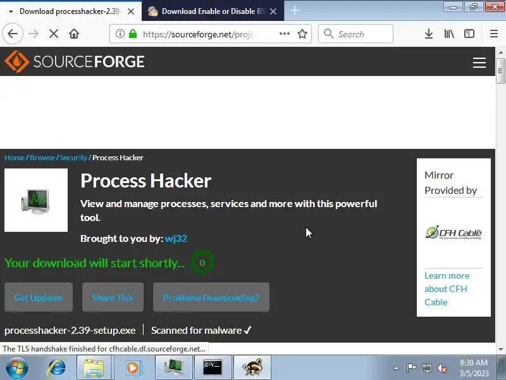The height and width of the screenshot is (380, 506).
Task: Open Windows Explorer folder in taskbar
Action: 94,367
